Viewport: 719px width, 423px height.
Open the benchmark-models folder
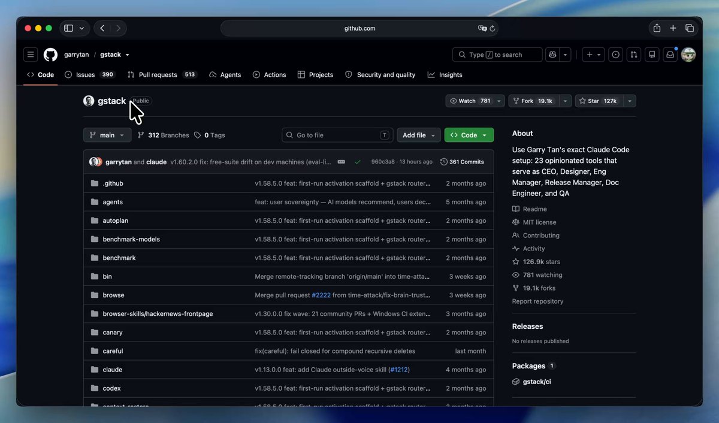[131, 239]
